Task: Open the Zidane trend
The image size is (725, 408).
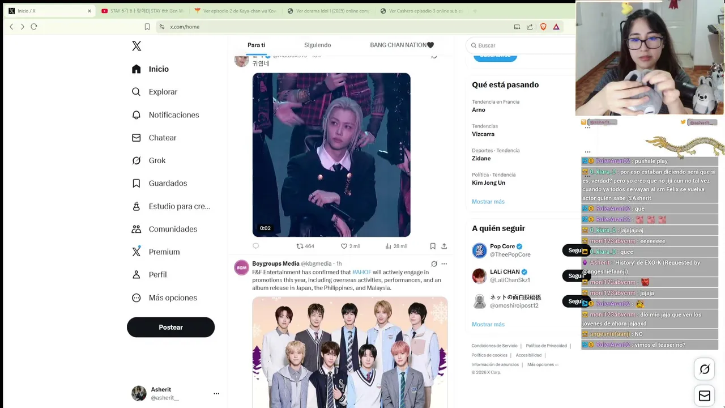Action: (x=481, y=159)
